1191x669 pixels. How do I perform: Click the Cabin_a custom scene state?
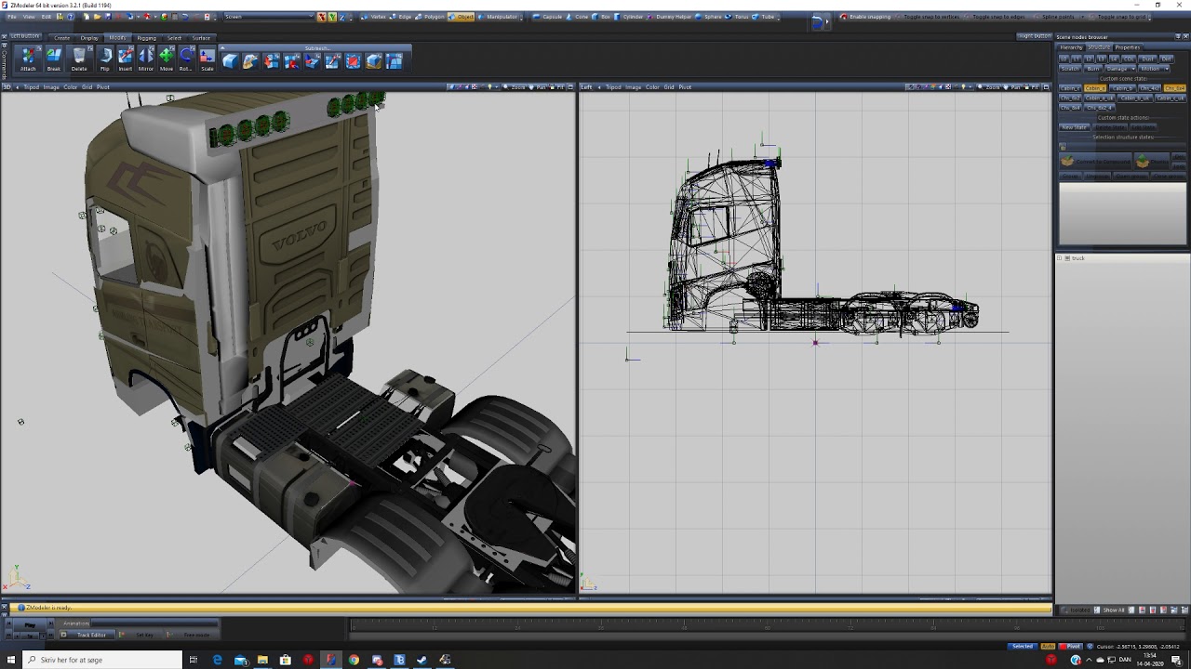pos(1094,88)
